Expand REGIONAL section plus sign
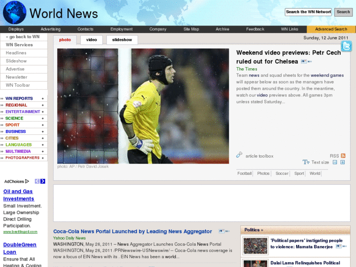356x267 pixels. [x=43, y=105]
